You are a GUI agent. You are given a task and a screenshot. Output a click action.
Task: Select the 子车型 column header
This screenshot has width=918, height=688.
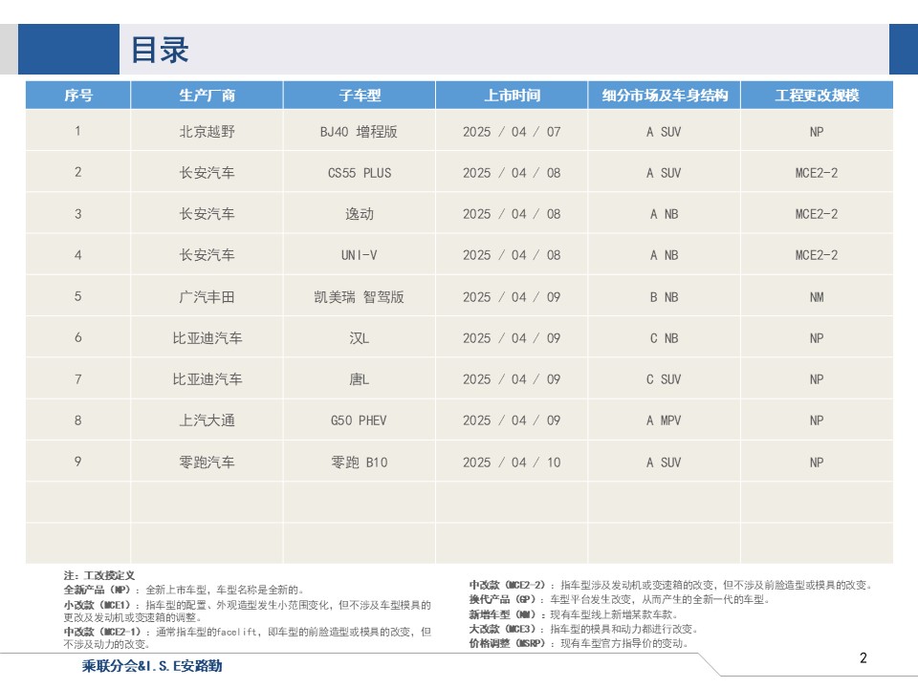click(360, 96)
